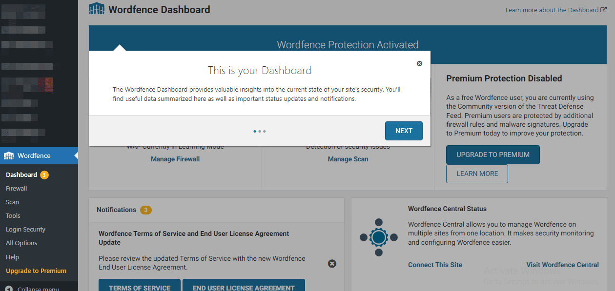
Task: Click the Notifications count badge
Action: 146,210
